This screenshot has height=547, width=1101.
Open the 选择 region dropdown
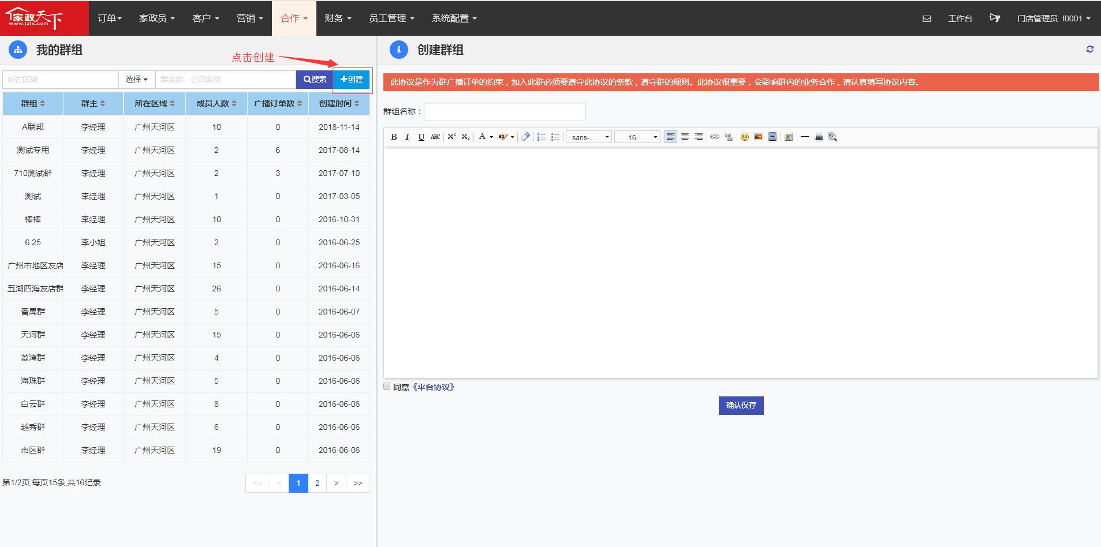tap(137, 80)
